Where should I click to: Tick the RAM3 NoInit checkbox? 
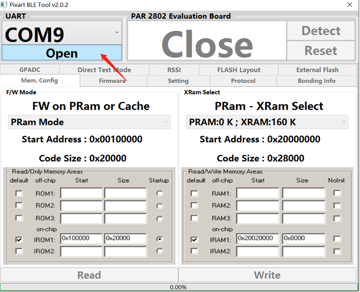click(337, 219)
